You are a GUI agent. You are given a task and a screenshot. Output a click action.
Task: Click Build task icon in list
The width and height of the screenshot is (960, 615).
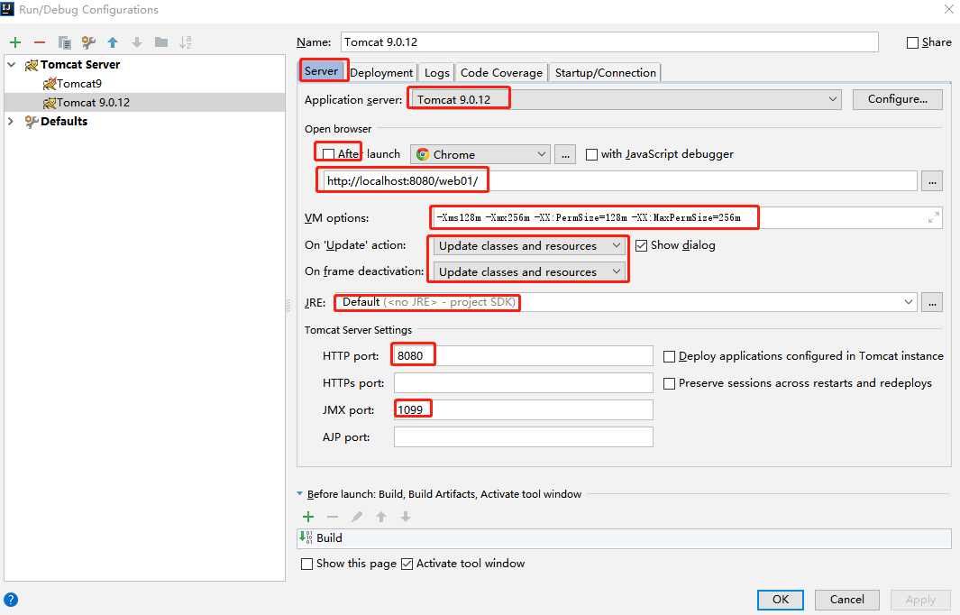306,537
